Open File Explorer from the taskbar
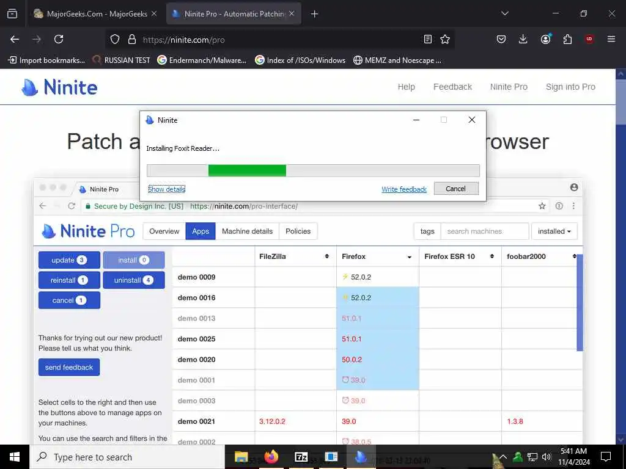Viewport: 626px width, 469px height. coord(241,457)
